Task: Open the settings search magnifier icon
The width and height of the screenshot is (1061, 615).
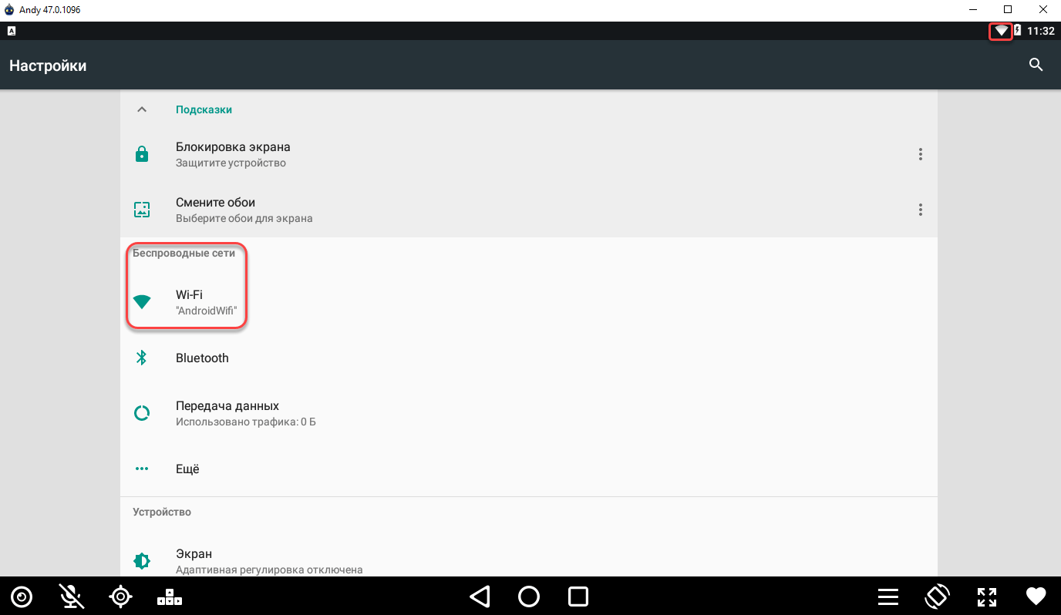Action: [x=1036, y=65]
